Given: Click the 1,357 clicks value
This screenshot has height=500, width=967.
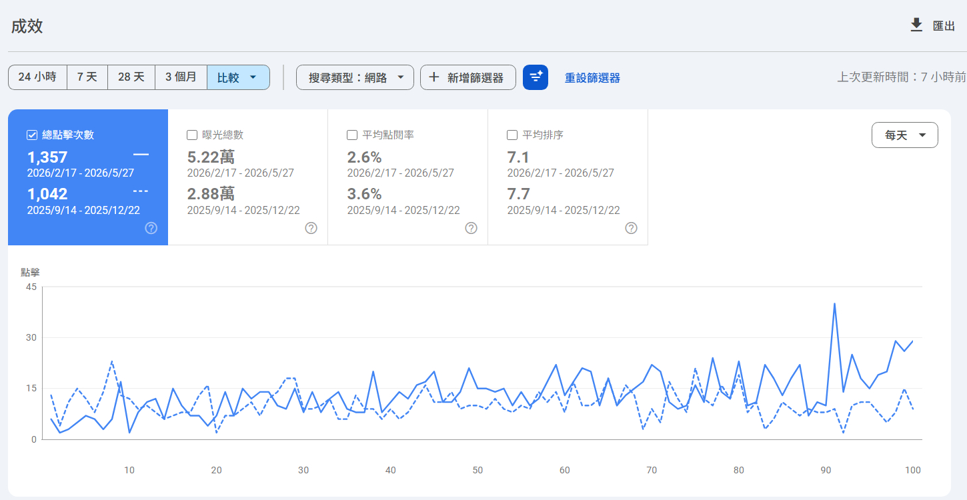Looking at the screenshot, I should tap(47, 157).
